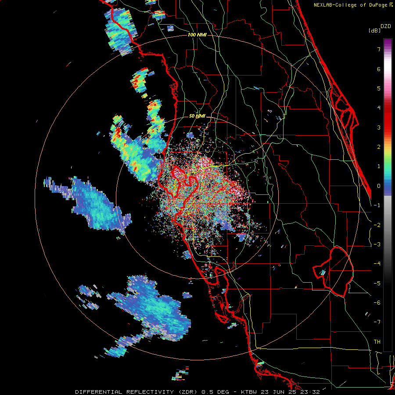Click the 6 dB legend value
Screen dimensions: 395x395
coord(379,69)
